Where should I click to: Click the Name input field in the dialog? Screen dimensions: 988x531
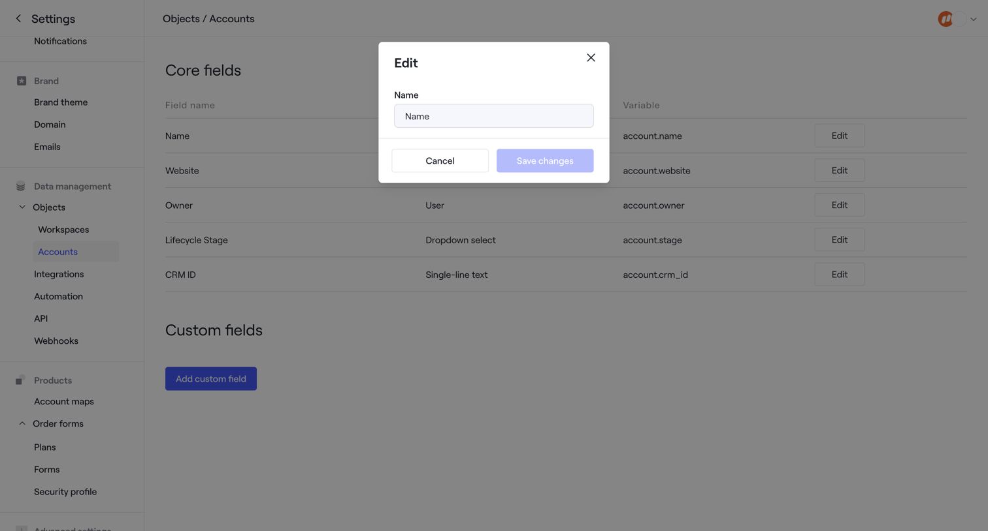pyautogui.click(x=494, y=116)
